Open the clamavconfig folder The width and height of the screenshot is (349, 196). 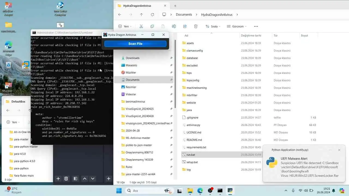coord(194,50)
